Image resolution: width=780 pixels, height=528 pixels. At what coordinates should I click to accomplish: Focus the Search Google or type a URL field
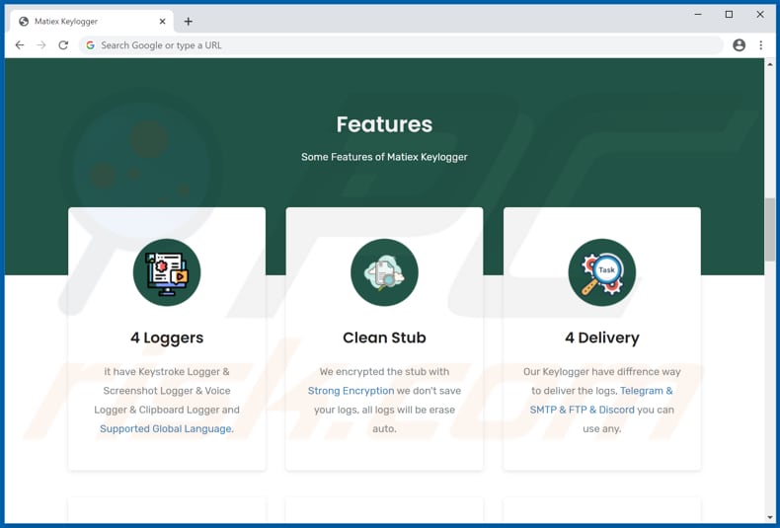pos(401,45)
